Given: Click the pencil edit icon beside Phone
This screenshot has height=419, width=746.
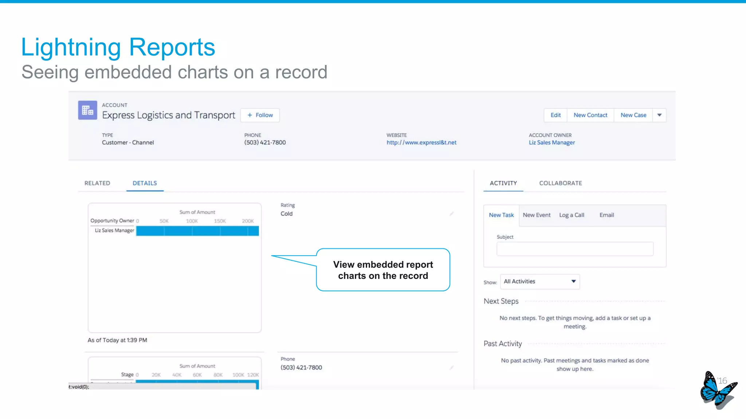Looking at the screenshot, I should pos(452,368).
